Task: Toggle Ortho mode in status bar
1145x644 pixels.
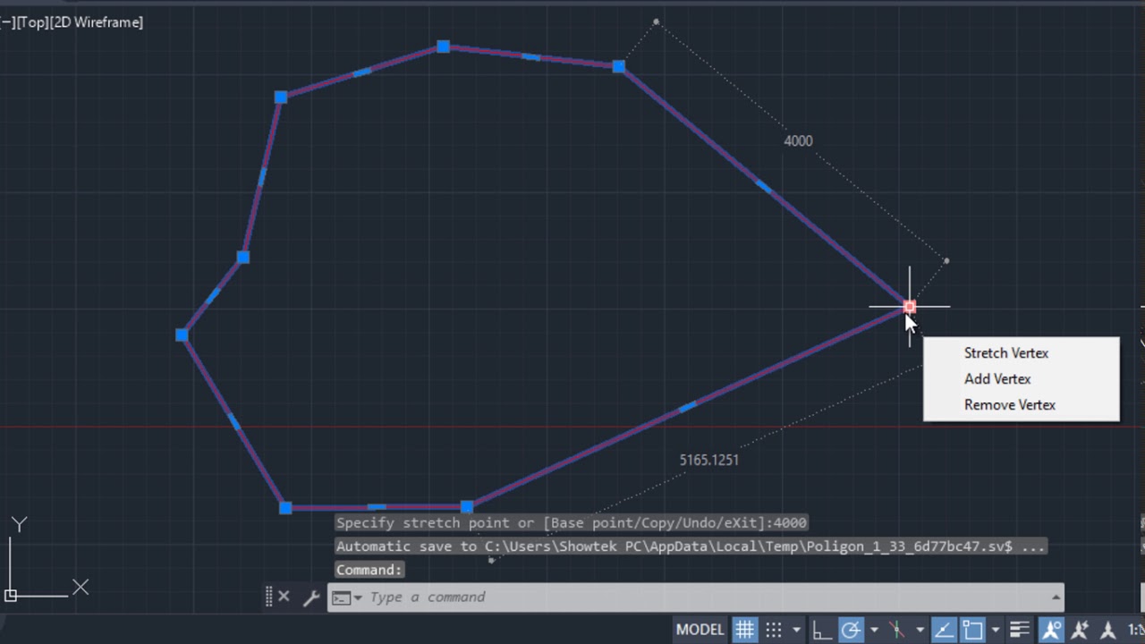Action: (821, 630)
